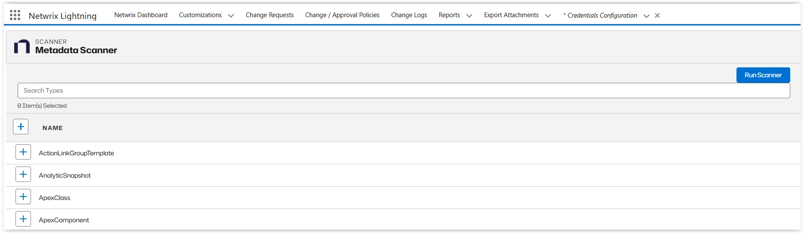Open the Change Requests tab

[x=270, y=15]
